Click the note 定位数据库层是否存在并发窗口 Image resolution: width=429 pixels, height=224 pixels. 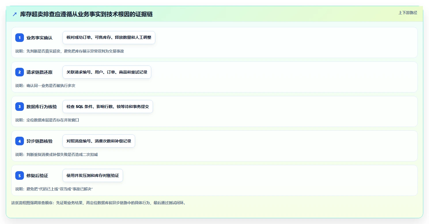47,120
